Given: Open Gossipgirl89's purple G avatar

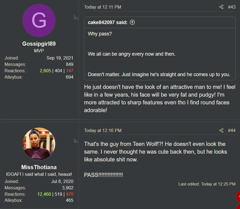Looking at the screenshot, I should [x=39, y=20].
